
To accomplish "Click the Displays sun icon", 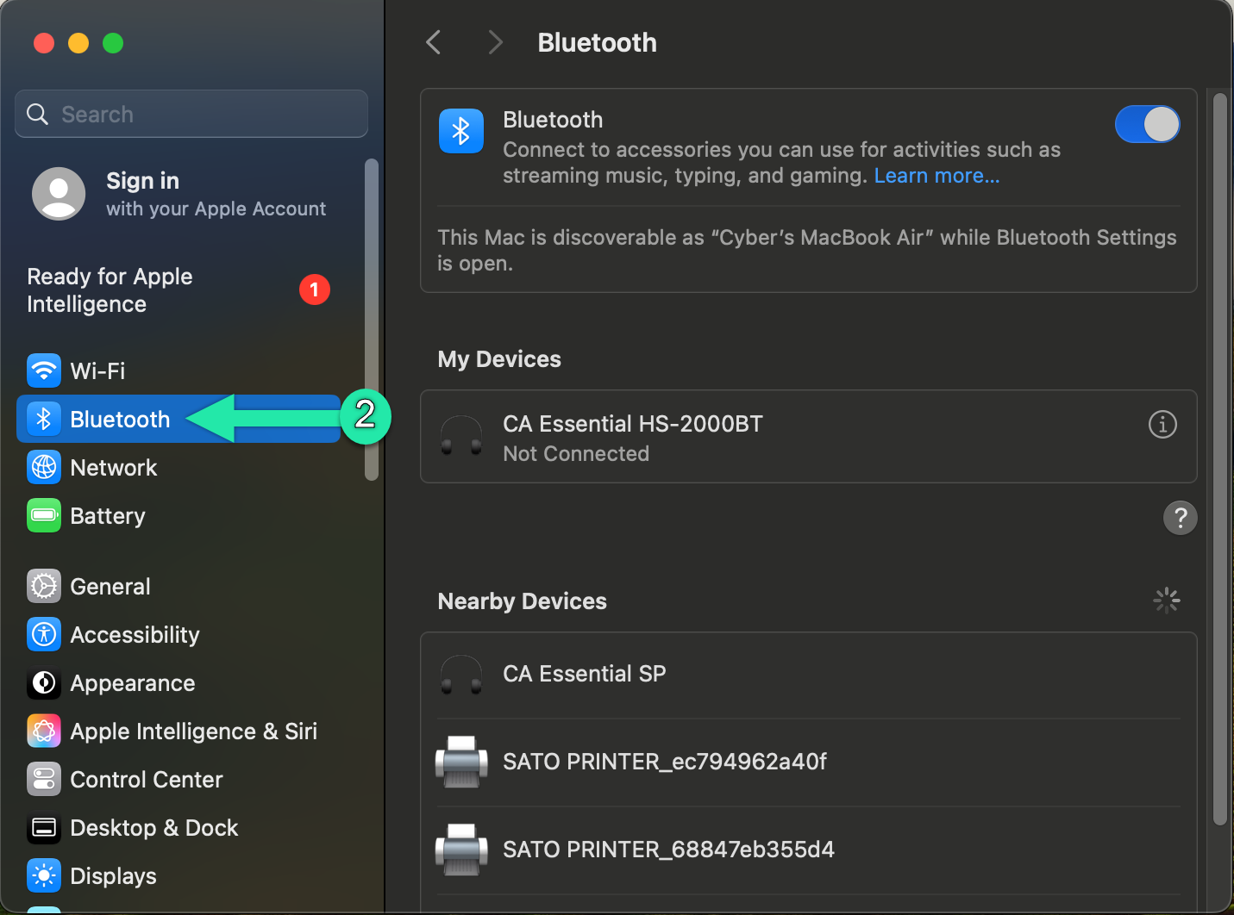I will [44, 876].
